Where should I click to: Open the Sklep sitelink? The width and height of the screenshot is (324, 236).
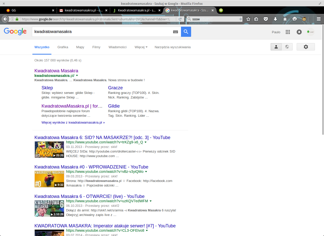pyautogui.click(x=47, y=88)
